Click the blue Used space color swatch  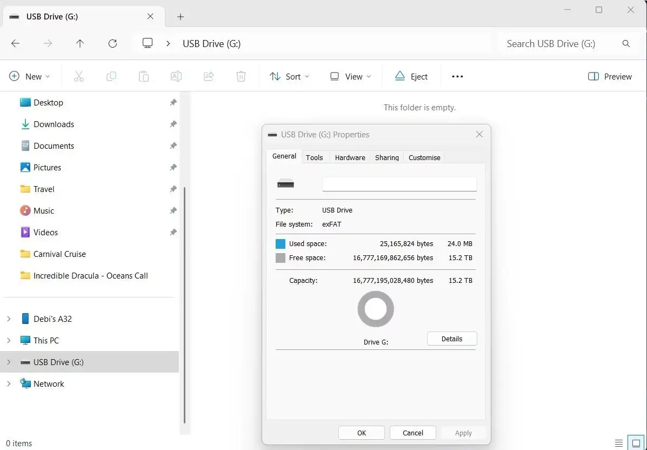pos(281,243)
